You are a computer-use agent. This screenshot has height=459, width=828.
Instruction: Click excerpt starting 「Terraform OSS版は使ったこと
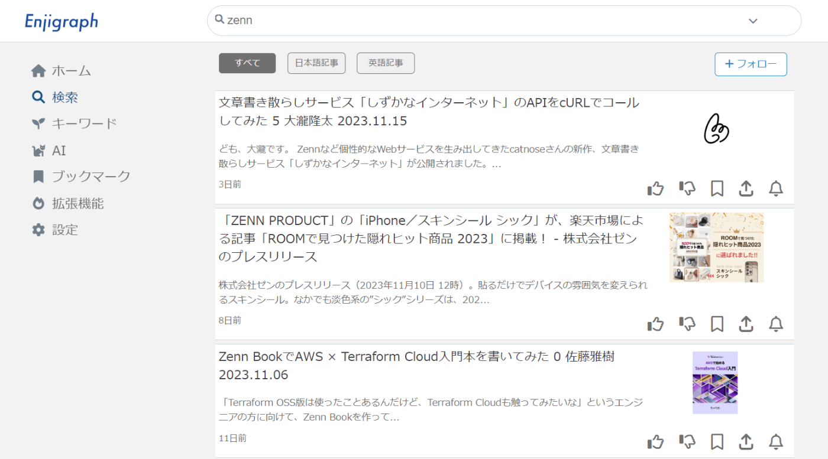coord(431,410)
